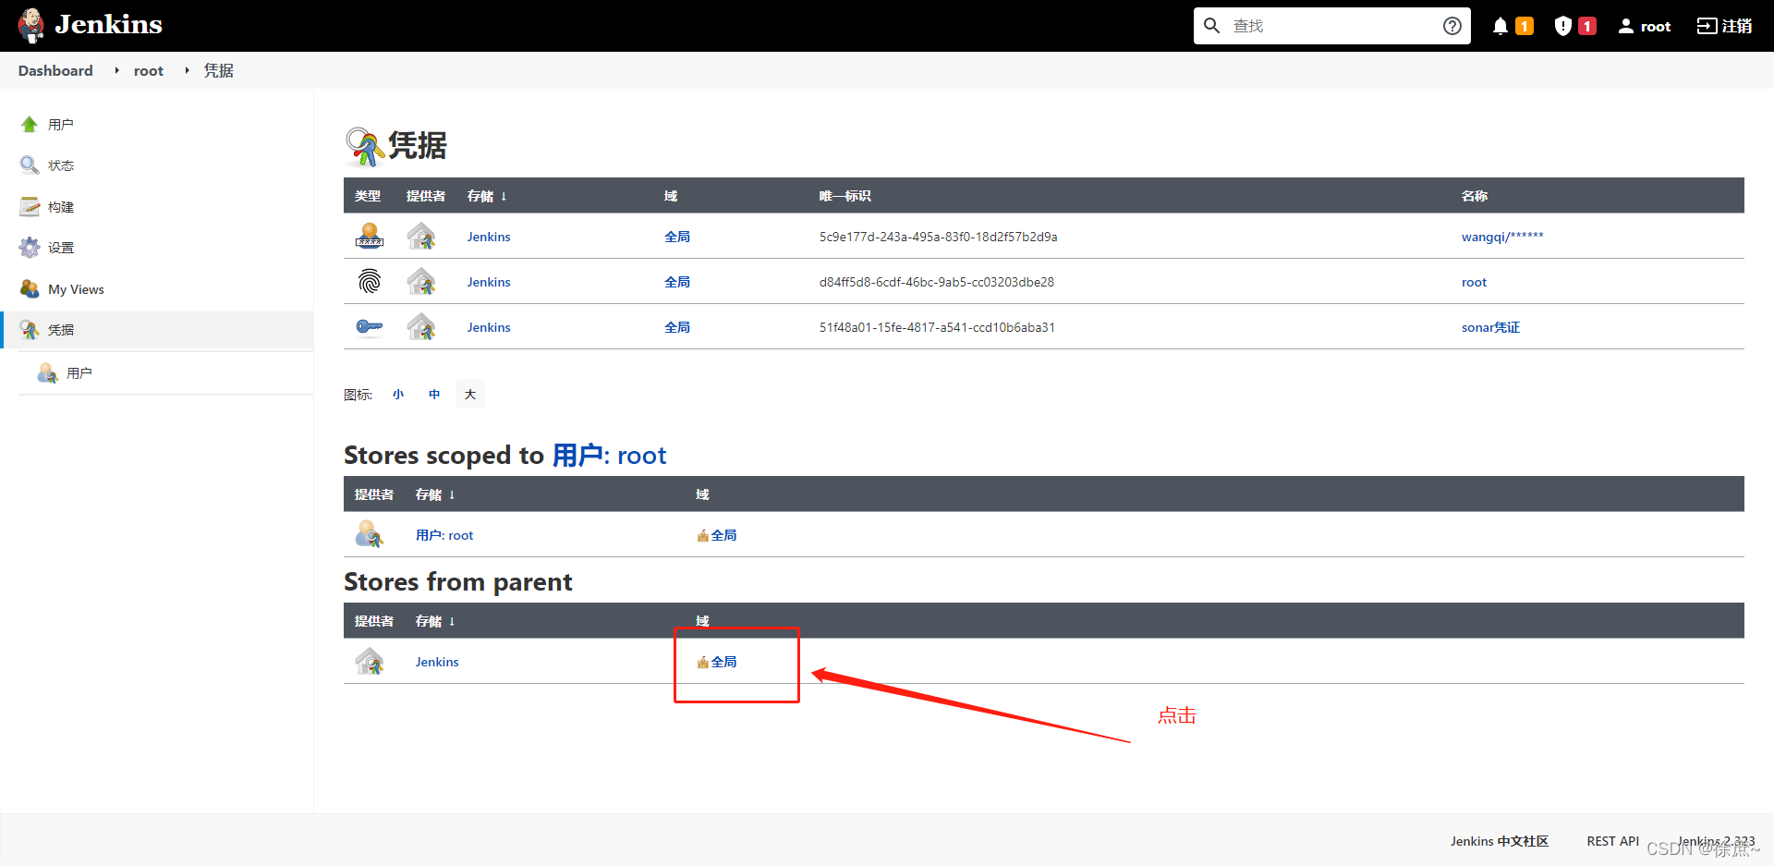
Task: Click the username/password type icon for wangqi row
Action: pos(370,237)
